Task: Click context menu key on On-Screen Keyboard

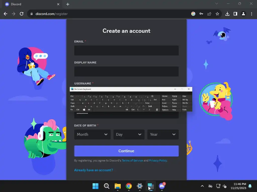Action: tap(157, 110)
